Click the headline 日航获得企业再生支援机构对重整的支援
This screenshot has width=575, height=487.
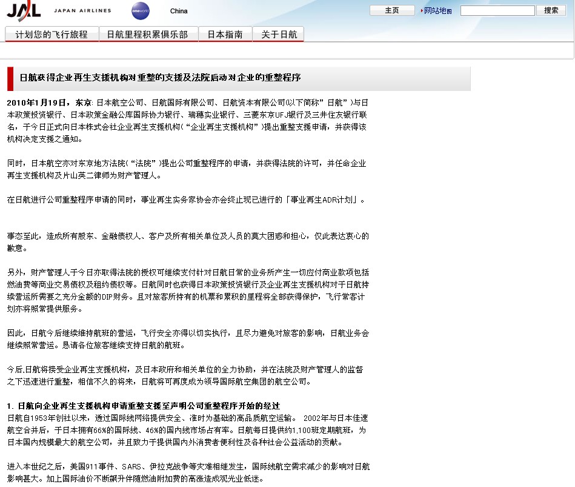pyautogui.click(x=160, y=78)
